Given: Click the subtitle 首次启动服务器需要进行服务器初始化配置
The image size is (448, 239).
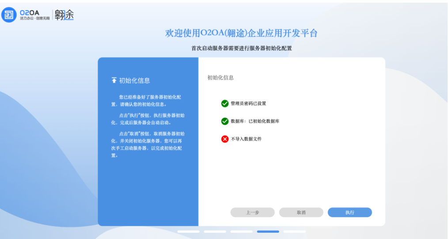Looking at the screenshot, I should (x=241, y=48).
